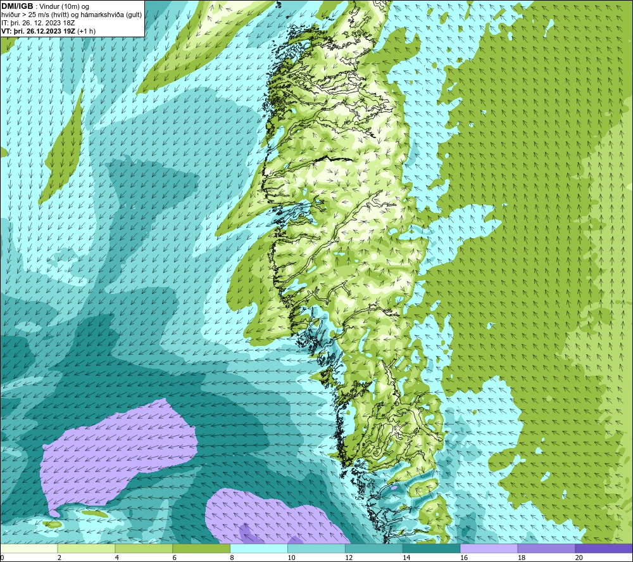Select the olive green 6–8 m/s swatch
The width and height of the screenshot is (633, 562).
pos(201,548)
